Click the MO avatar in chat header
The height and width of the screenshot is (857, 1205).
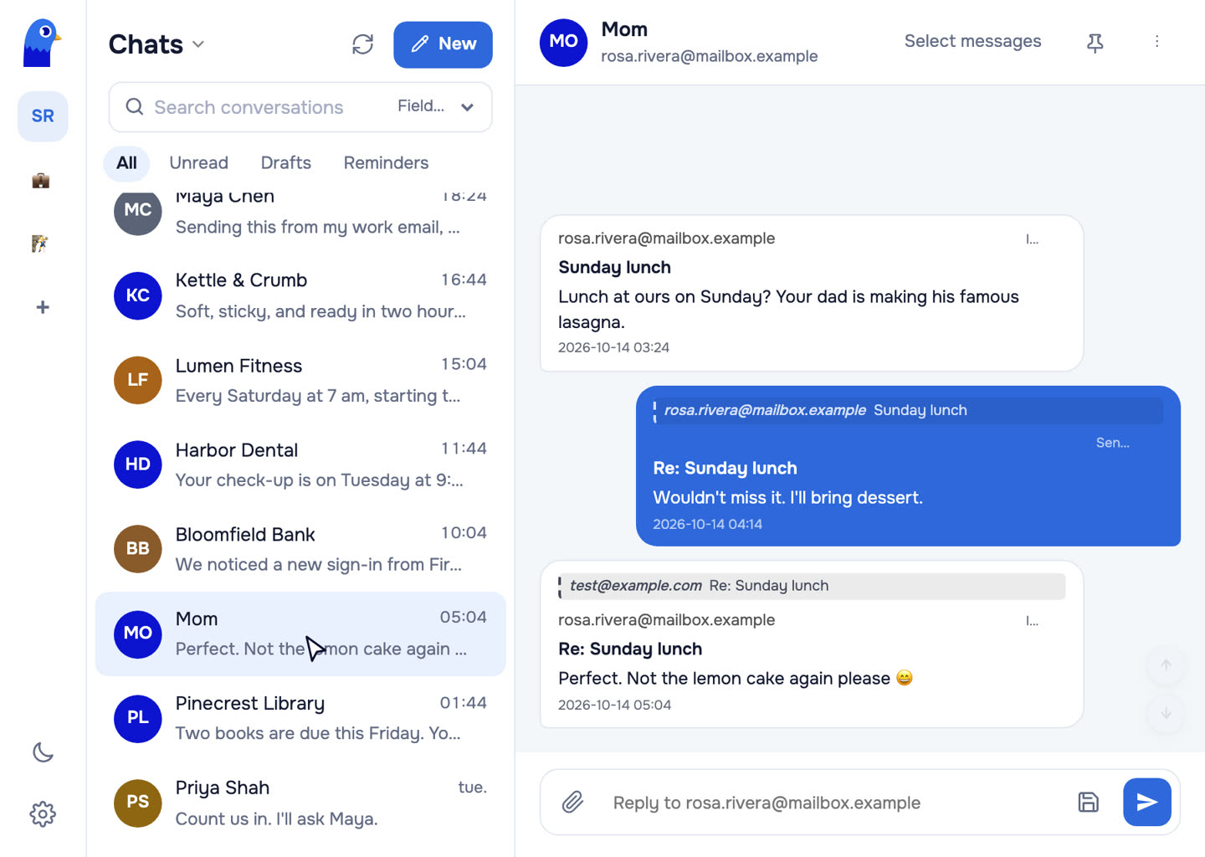tap(564, 42)
